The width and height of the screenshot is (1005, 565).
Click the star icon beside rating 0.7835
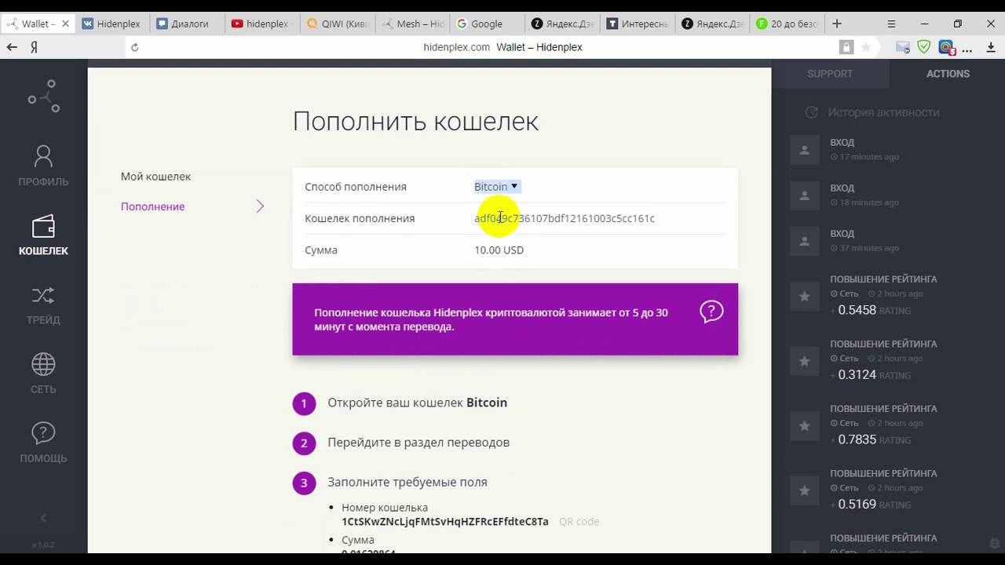point(804,425)
